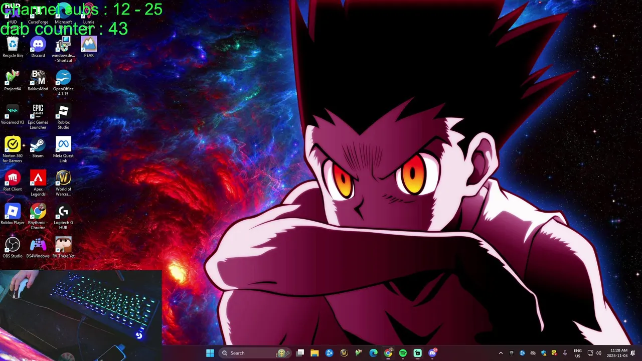Open the windowsde... Shortcut desktop icon

[x=63, y=50]
